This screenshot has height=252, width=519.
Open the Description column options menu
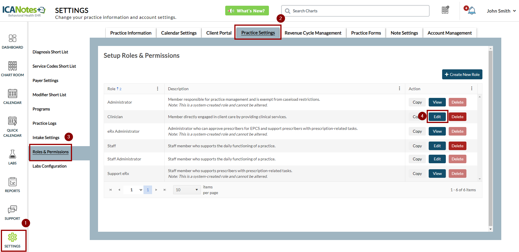399,89
